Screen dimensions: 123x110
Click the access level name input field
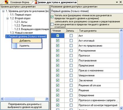[x=87, y=11]
